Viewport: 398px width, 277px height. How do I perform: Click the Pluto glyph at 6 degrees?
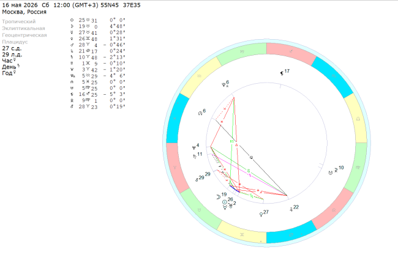pos(223,84)
